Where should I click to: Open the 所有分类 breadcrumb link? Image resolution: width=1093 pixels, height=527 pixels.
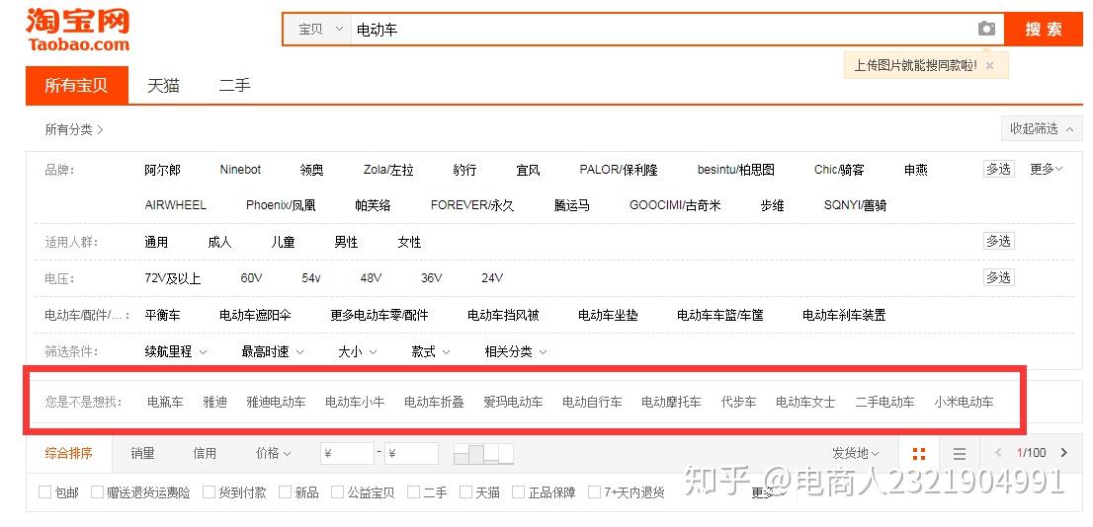coord(74,129)
